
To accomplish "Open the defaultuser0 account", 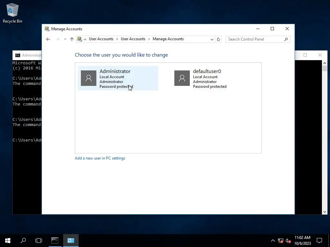I will pyautogui.click(x=211, y=78).
